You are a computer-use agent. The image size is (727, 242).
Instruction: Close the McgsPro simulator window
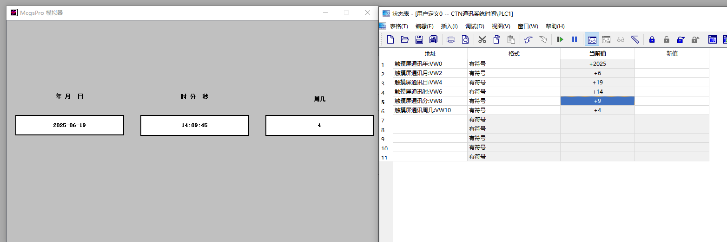click(368, 13)
